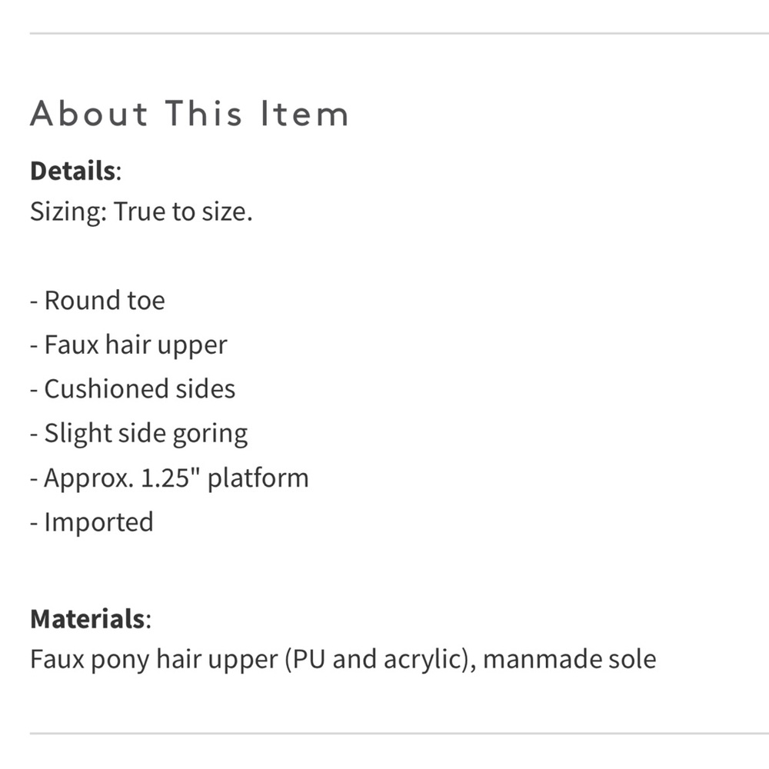Click the 'About This Item' heading
The width and height of the screenshot is (769, 769).
click(189, 115)
